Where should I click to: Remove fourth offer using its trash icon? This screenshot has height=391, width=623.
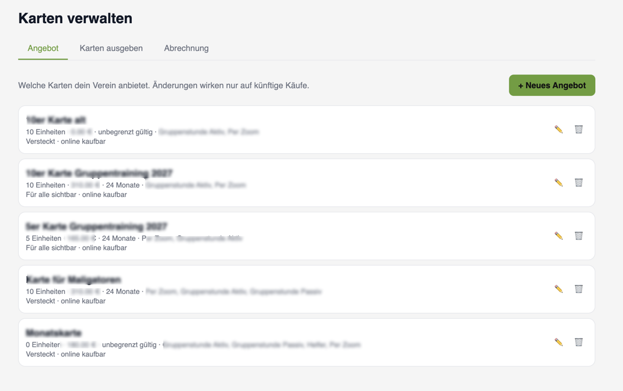[579, 289]
